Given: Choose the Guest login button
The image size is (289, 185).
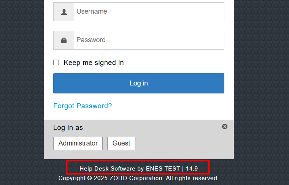Looking at the screenshot, I should click(121, 143).
